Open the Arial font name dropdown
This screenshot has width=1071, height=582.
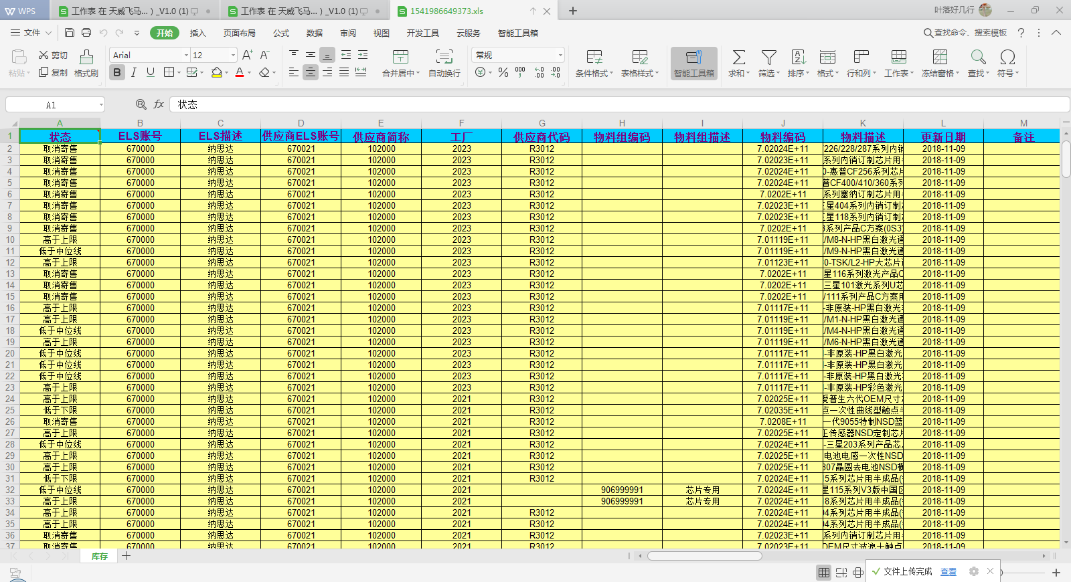click(186, 55)
